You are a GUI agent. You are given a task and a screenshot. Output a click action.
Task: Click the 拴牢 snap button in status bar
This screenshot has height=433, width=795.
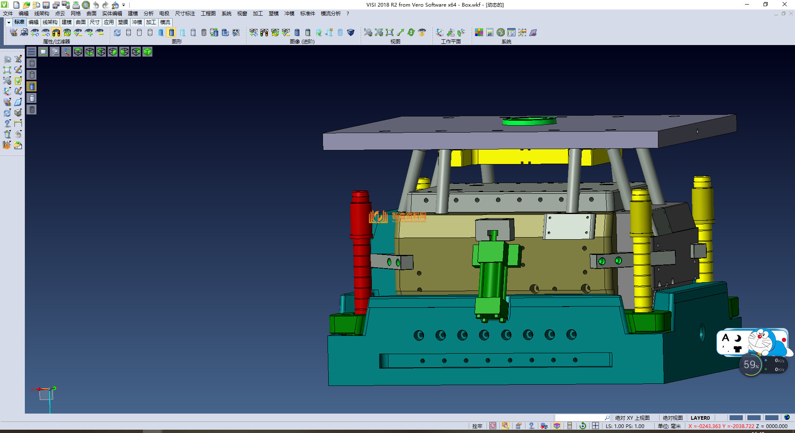click(x=477, y=426)
